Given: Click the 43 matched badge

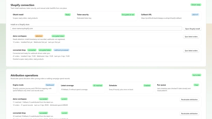Looking at the screenshot, I should pyautogui.click(x=98, y=85).
